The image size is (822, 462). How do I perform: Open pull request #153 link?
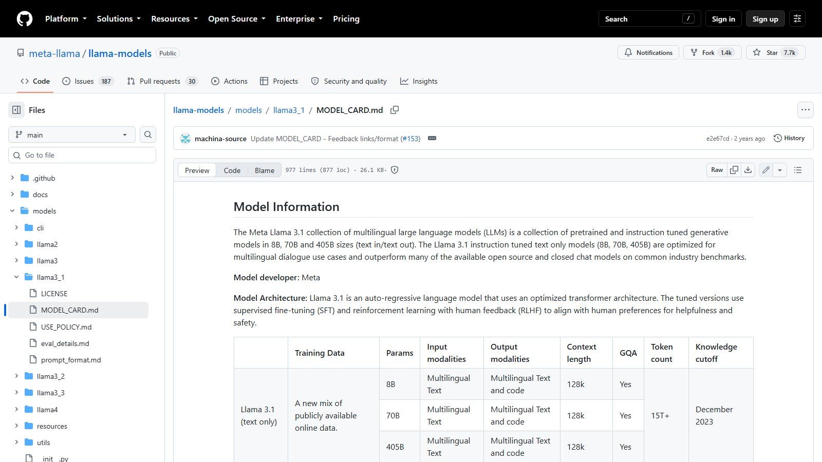click(x=410, y=139)
